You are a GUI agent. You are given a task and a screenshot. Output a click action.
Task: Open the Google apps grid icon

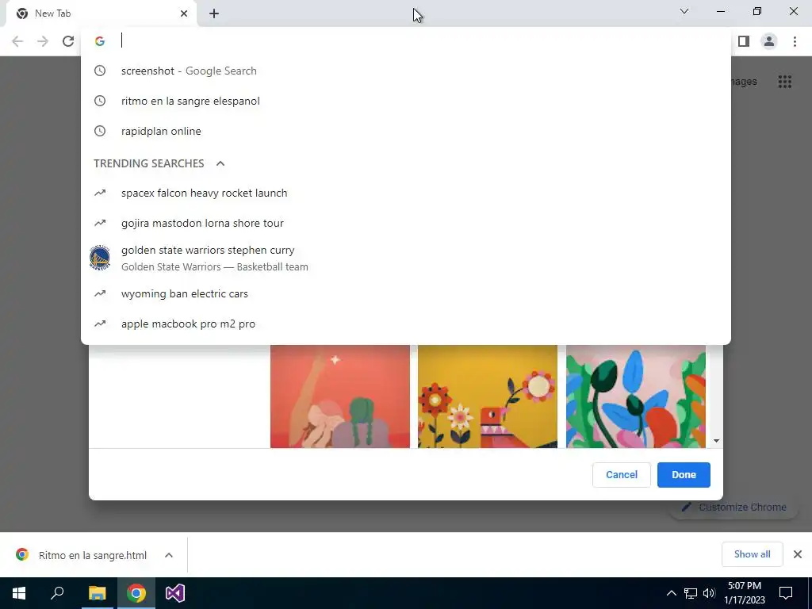[784, 82]
